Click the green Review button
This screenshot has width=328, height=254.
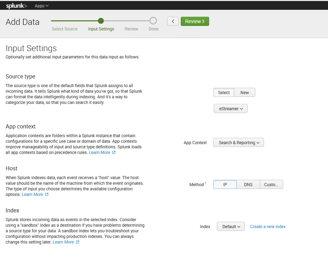coord(195,21)
